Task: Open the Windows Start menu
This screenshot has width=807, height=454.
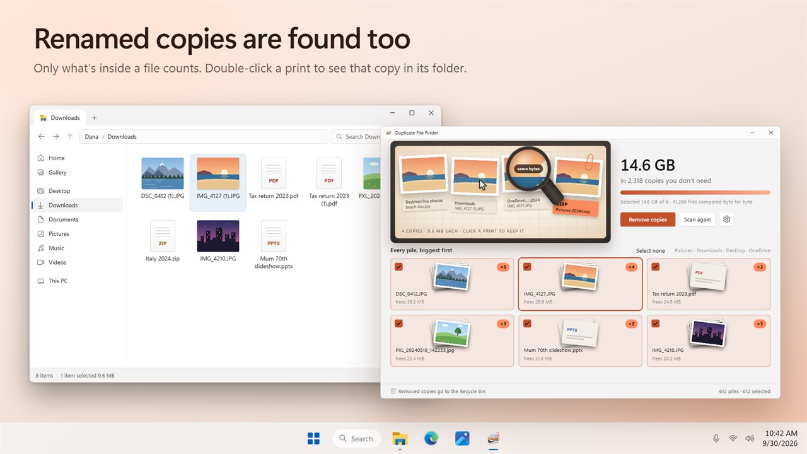Action: pos(313,438)
